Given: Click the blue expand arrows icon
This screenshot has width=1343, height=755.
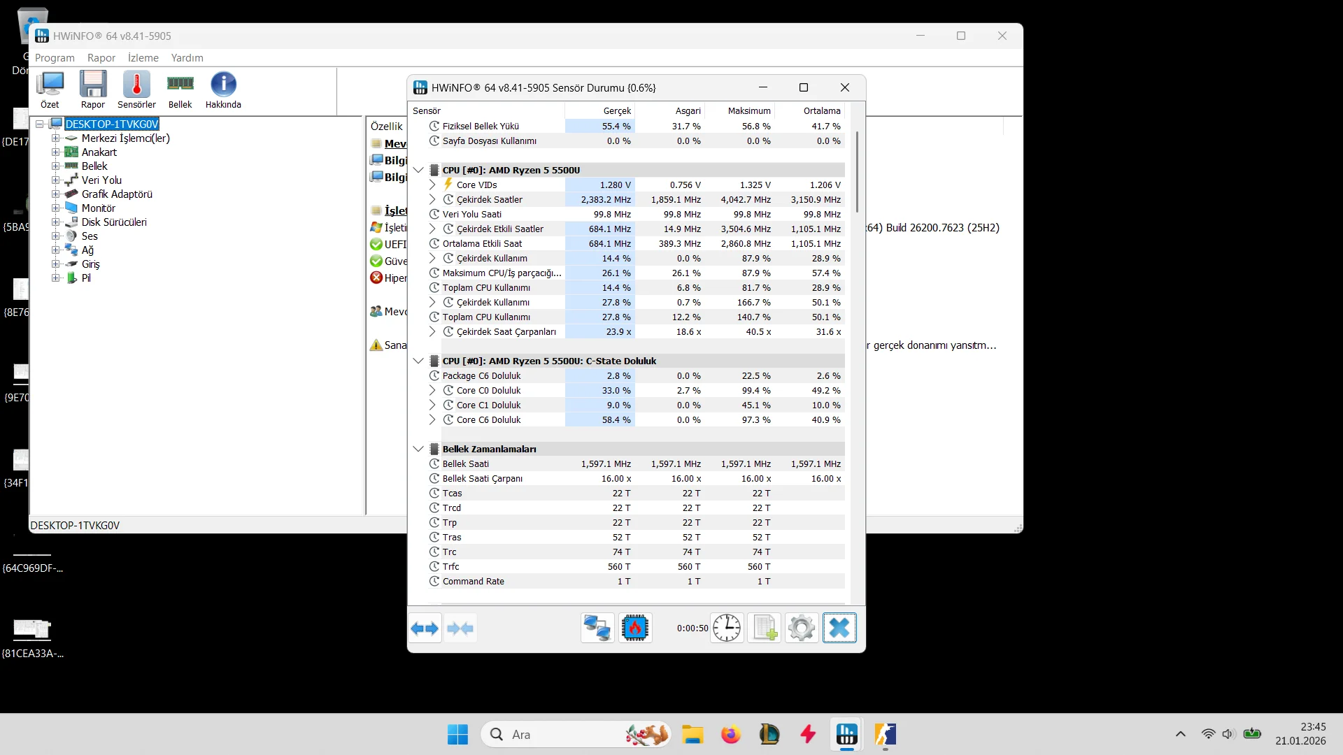Looking at the screenshot, I should tap(425, 628).
